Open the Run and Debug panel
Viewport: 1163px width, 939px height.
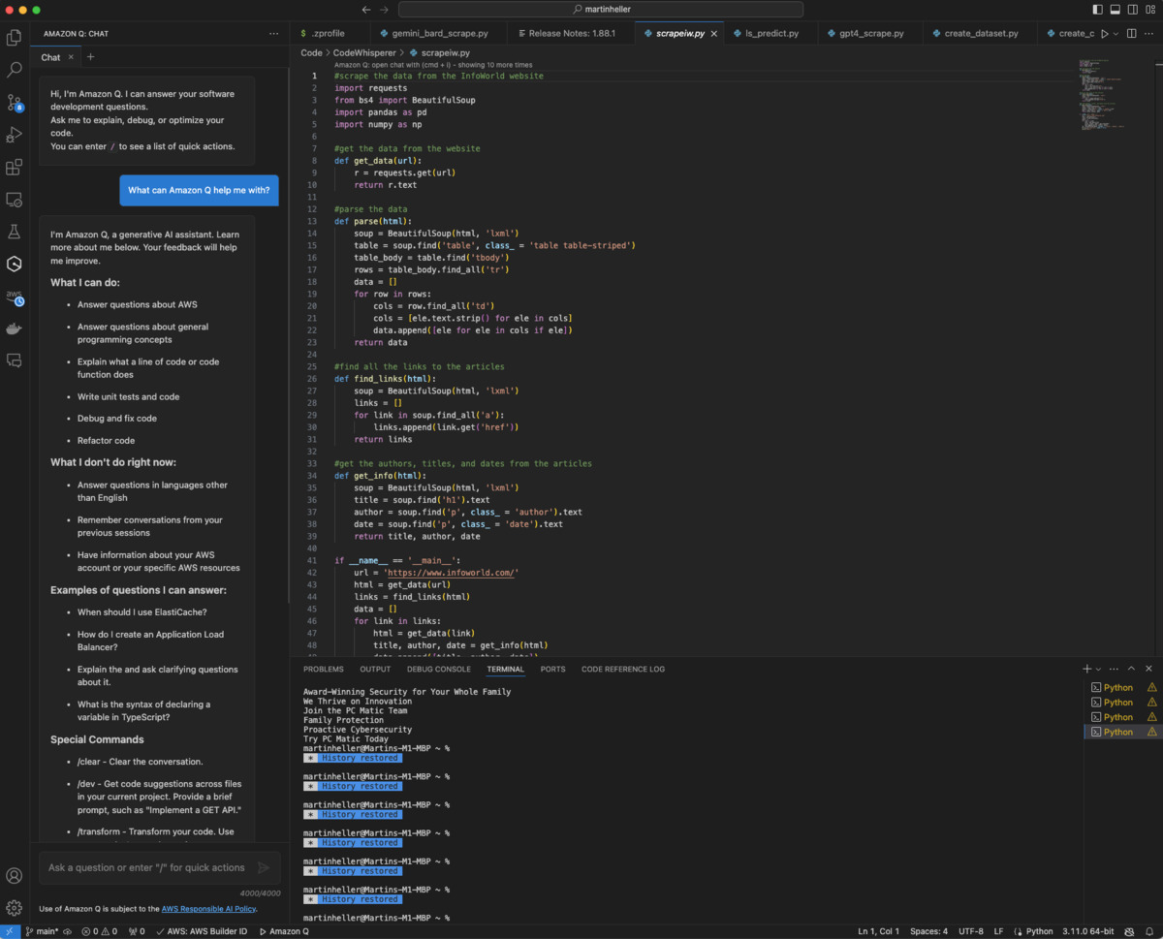click(x=14, y=135)
